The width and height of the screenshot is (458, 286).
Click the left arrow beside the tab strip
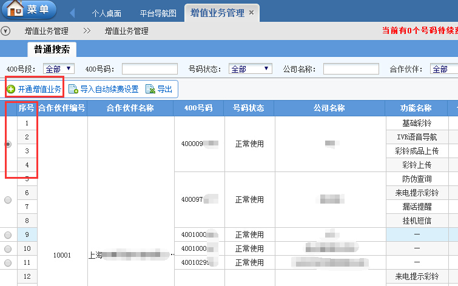point(73,13)
